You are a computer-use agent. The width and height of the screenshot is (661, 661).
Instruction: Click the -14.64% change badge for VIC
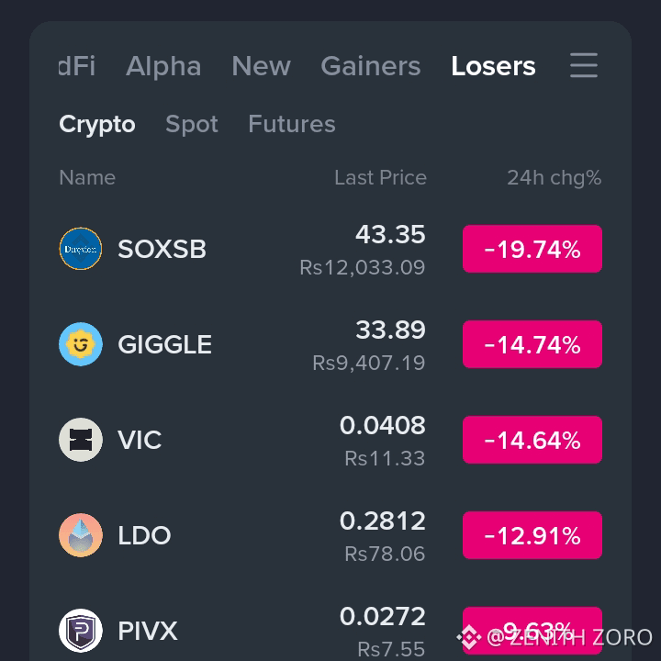tap(532, 440)
